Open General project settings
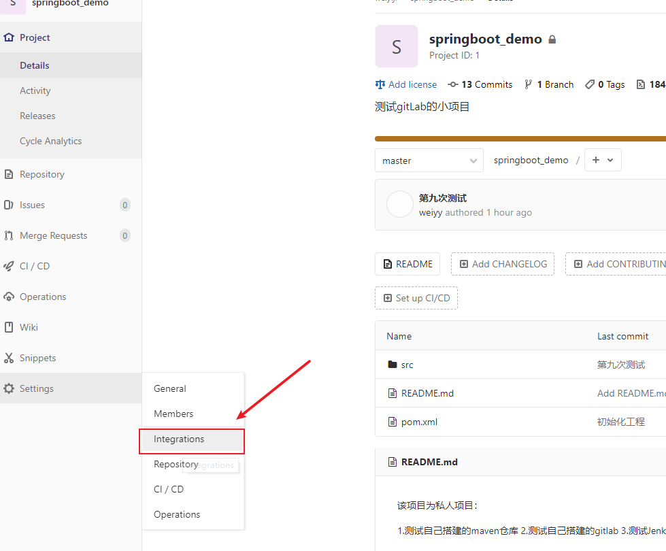The image size is (666, 551). point(169,388)
